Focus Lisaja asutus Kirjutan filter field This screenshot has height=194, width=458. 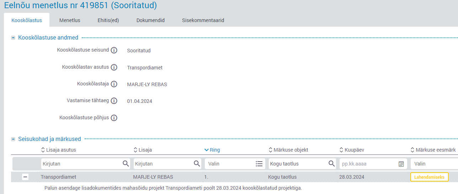click(x=86, y=164)
